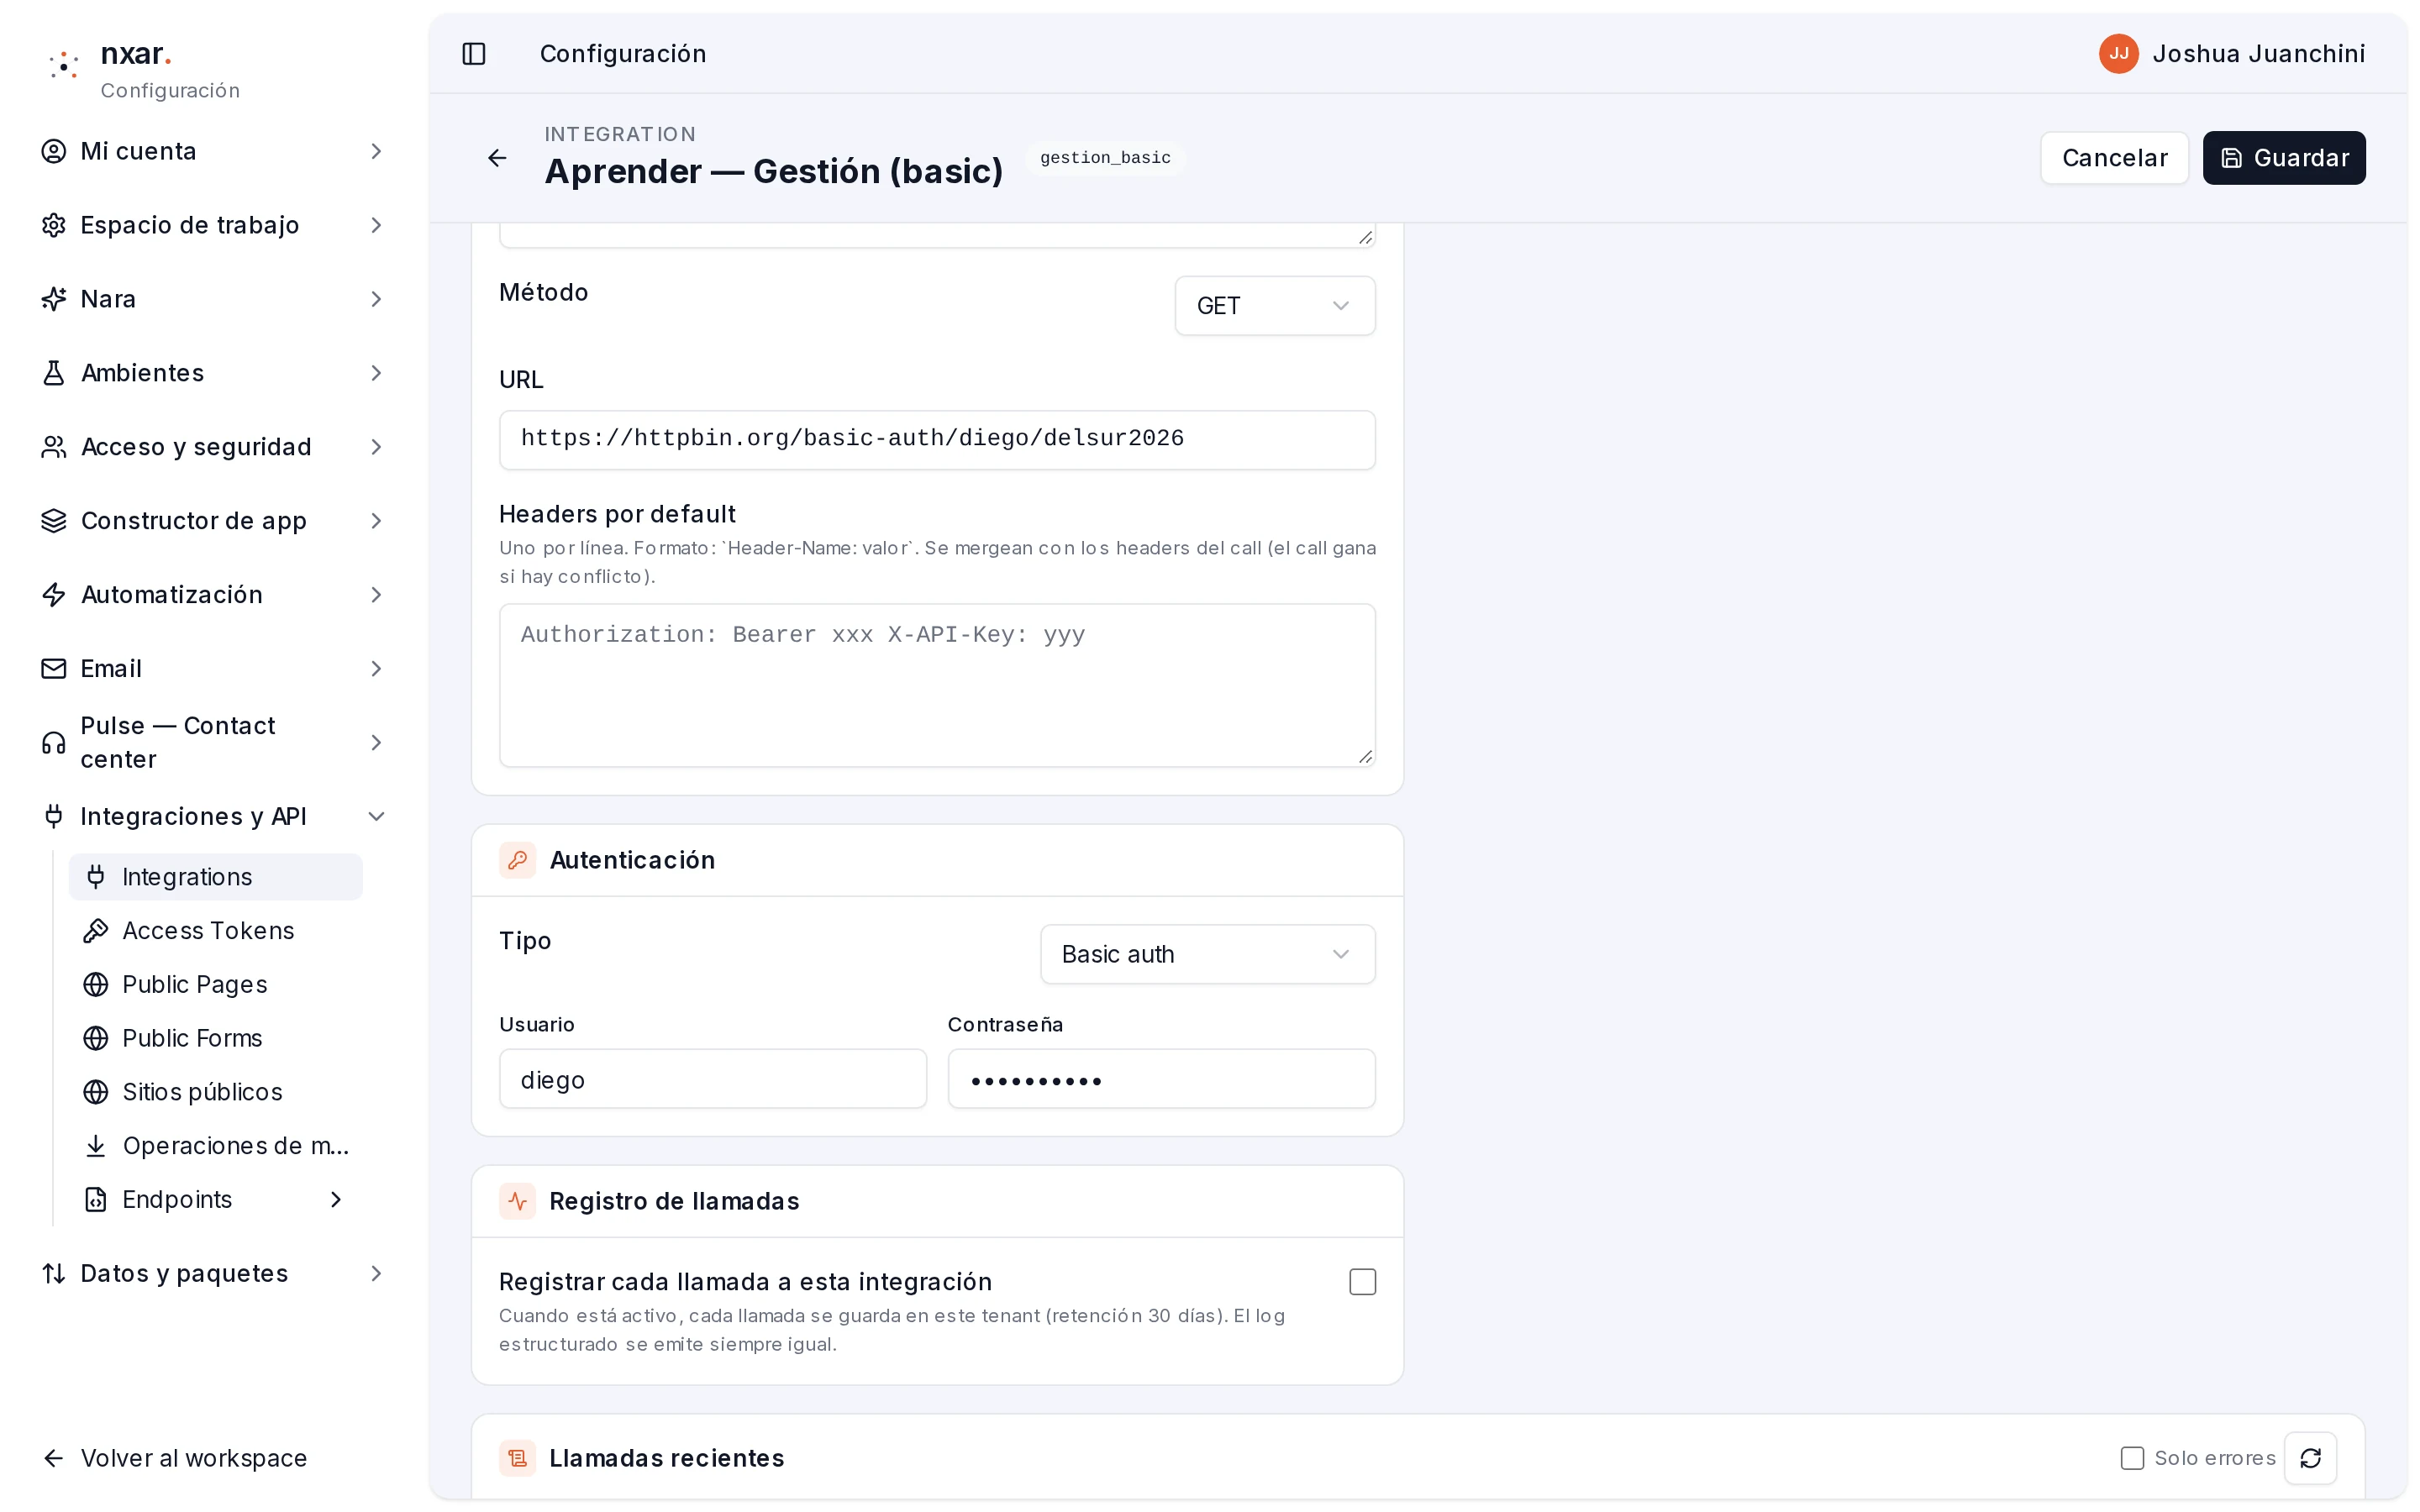Click the JJ user avatar
This screenshot has width=2420, height=1512.
pyautogui.click(x=2118, y=54)
